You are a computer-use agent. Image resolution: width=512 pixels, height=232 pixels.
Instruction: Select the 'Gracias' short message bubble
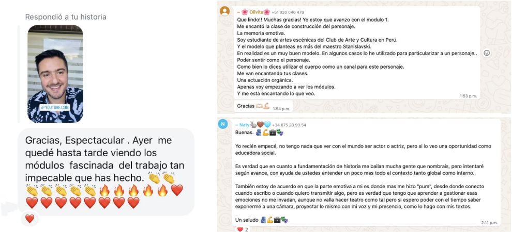tap(264, 106)
